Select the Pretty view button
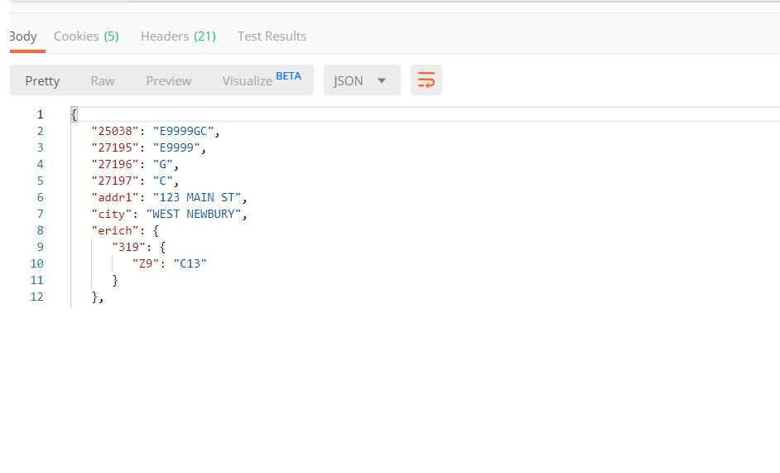The height and width of the screenshot is (473, 780). [x=42, y=80]
